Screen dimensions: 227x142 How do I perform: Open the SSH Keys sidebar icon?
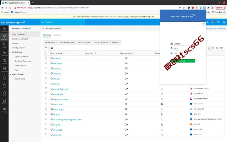coord(4,61)
